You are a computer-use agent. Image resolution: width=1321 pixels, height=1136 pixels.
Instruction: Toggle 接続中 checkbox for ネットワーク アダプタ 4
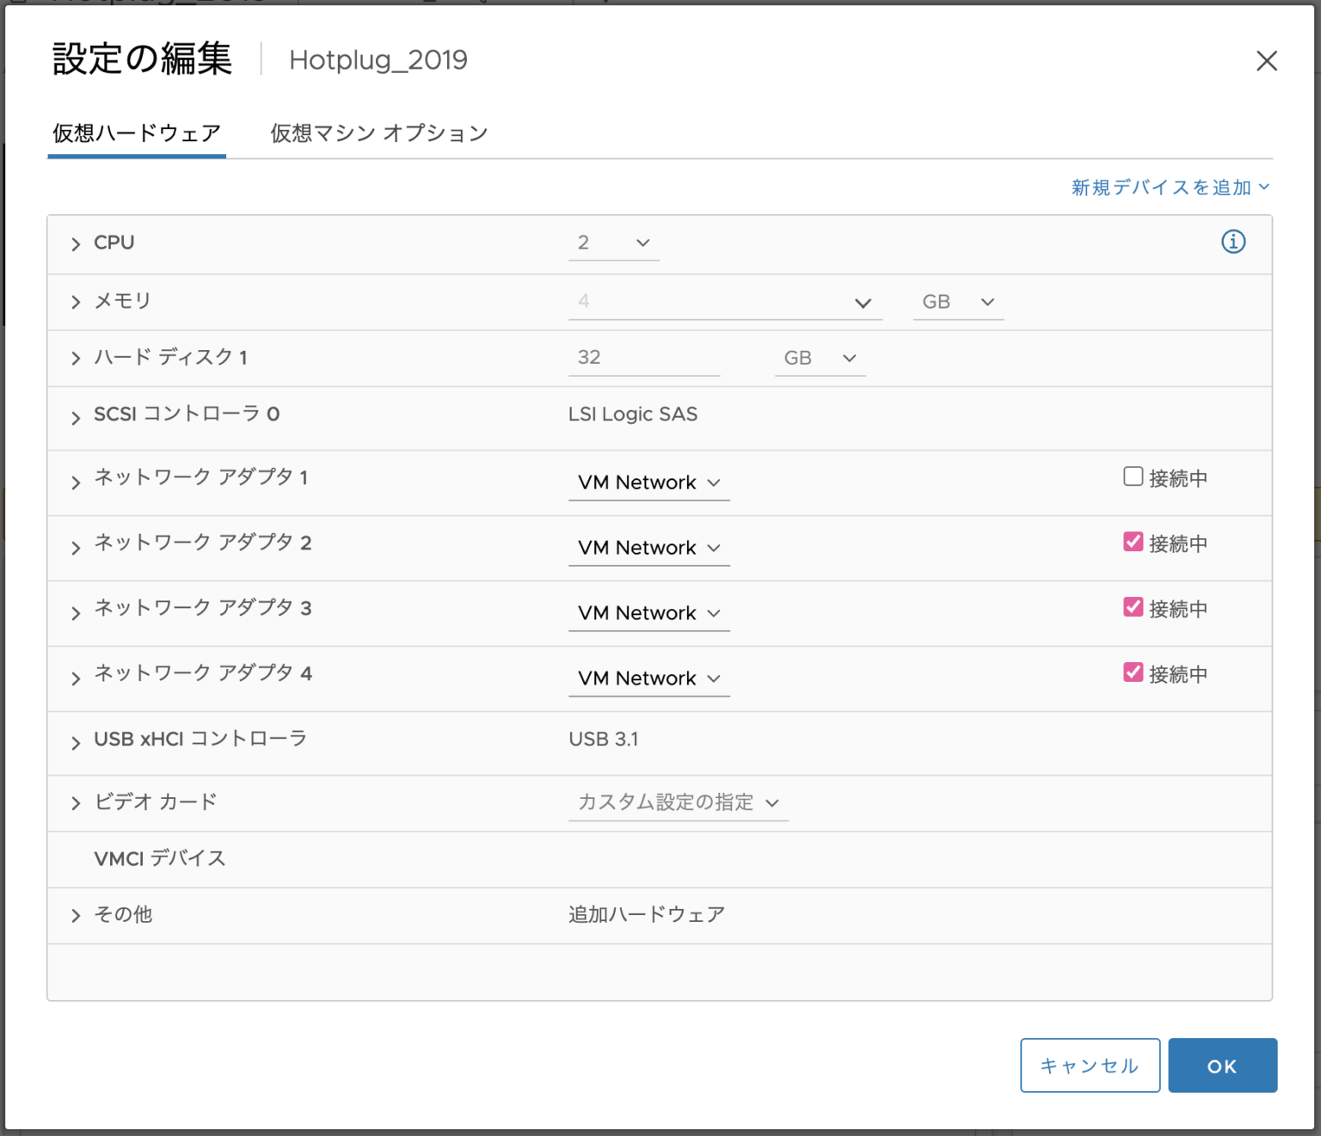1133,672
